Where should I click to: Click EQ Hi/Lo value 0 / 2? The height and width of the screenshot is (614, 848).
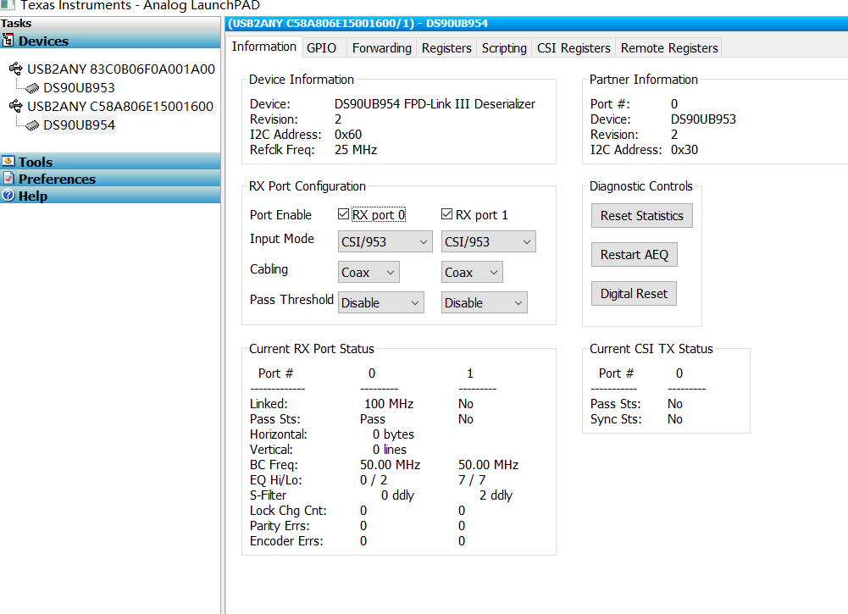click(374, 480)
